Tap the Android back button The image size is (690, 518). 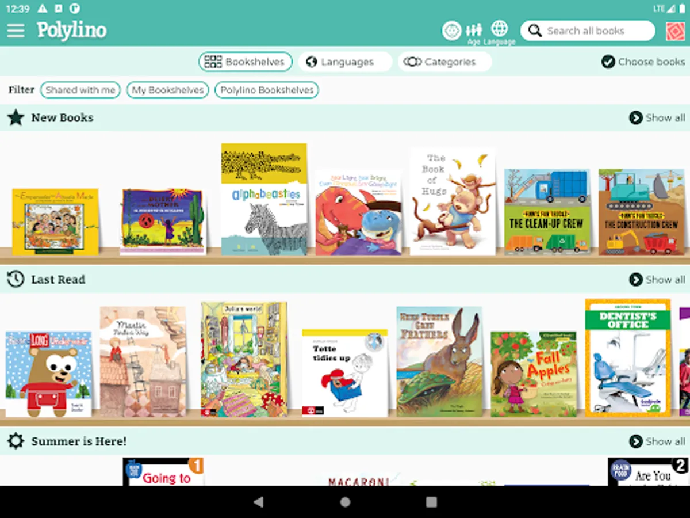point(259,502)
